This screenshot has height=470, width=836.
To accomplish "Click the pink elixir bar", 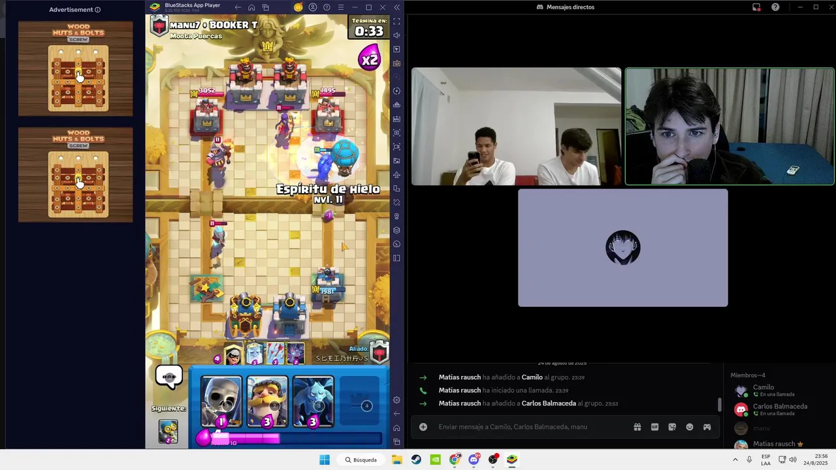I will pos(291,439).
